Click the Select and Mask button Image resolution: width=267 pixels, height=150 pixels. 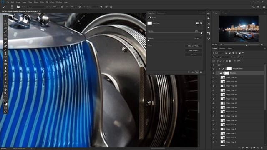(x=194, y=46)
